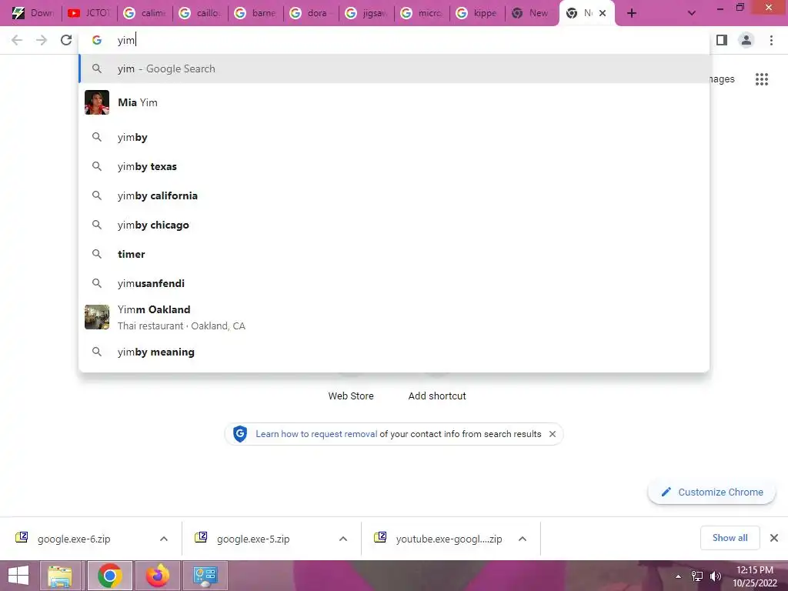
Task: Choose the 'yimby texas' suggestion
Action: (x=394, y=166)
